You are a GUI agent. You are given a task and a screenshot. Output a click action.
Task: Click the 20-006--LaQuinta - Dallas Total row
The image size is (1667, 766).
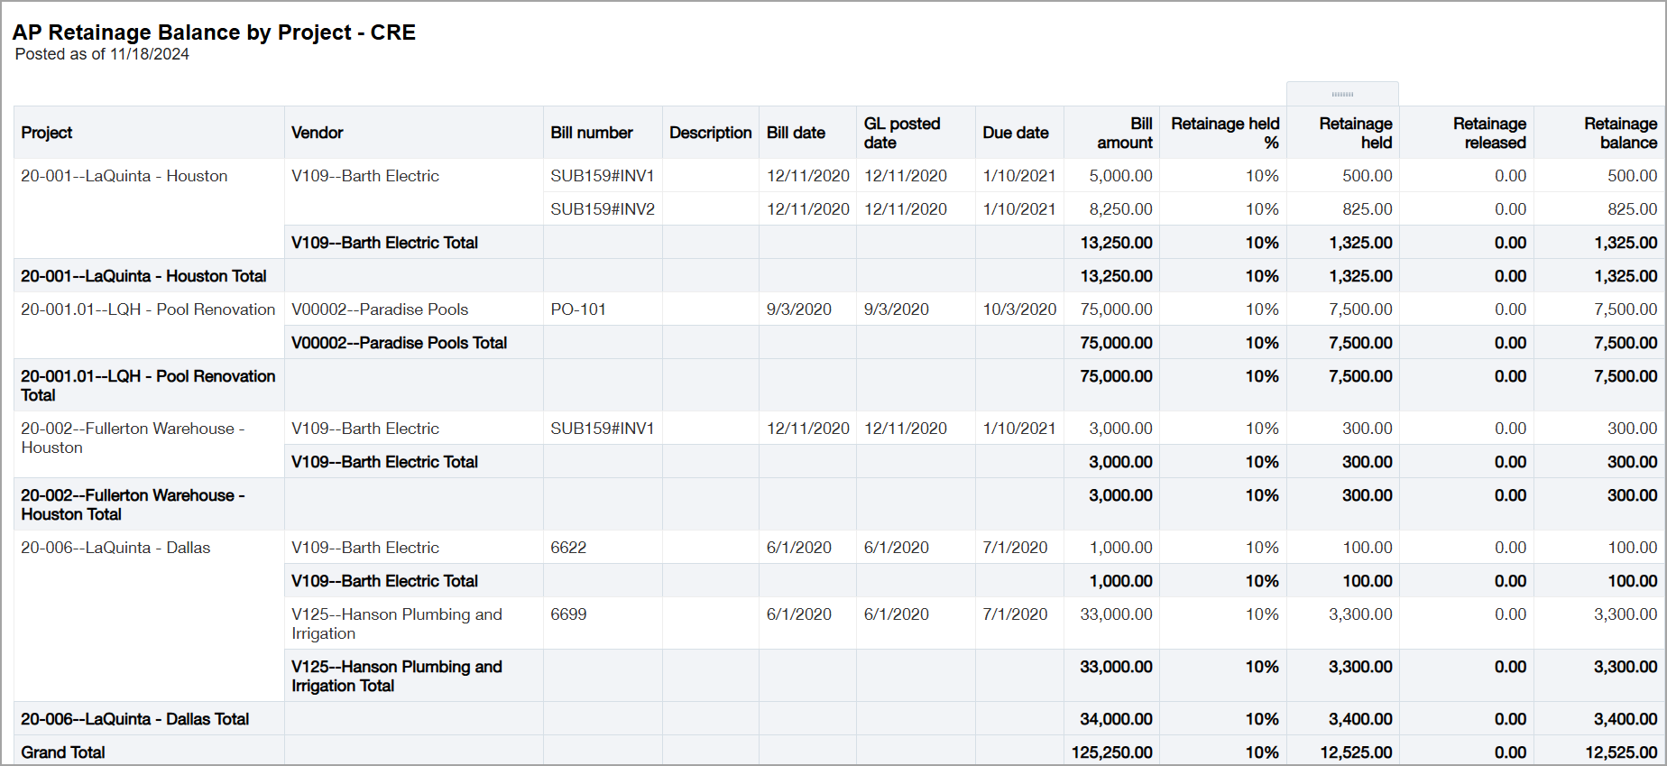coord(135,719)
